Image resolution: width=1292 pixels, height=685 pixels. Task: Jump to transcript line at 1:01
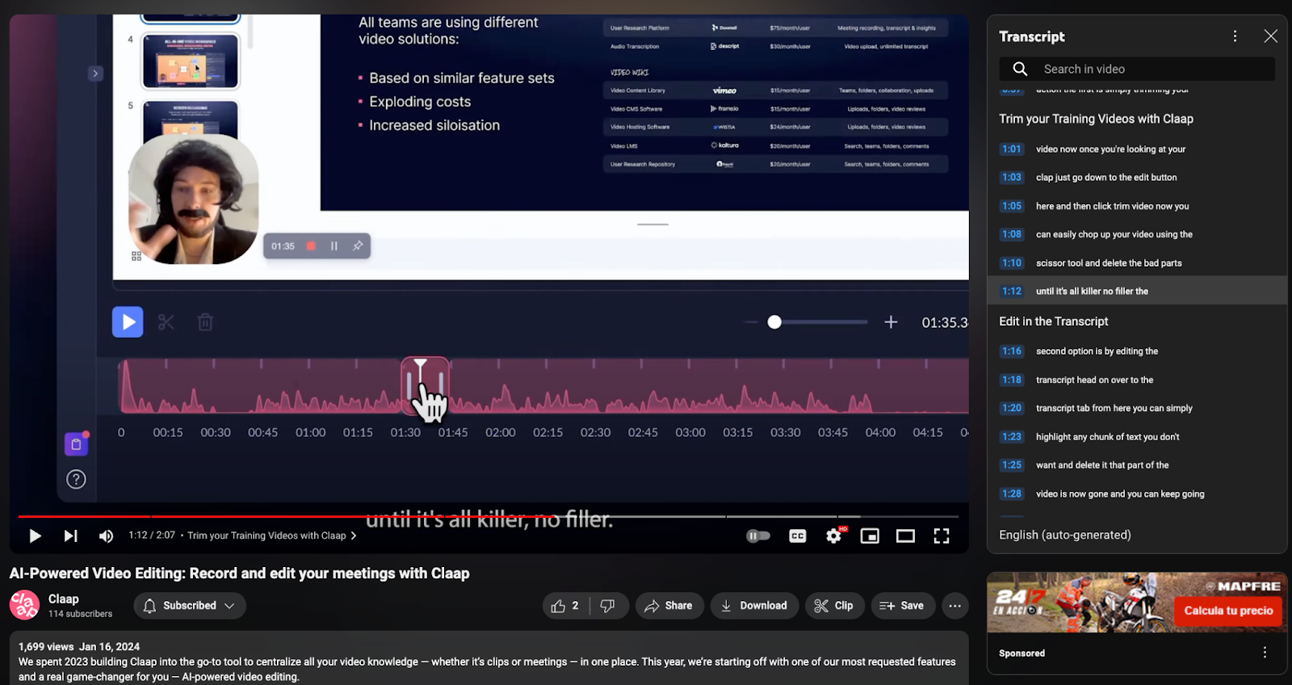pos(1137,149)
